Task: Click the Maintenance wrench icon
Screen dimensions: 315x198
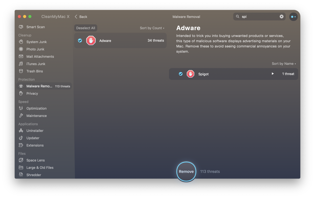Action: [x=21, y=116]
